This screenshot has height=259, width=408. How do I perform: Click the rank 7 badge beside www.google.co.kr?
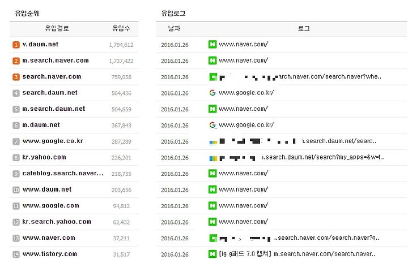[16, 141]
